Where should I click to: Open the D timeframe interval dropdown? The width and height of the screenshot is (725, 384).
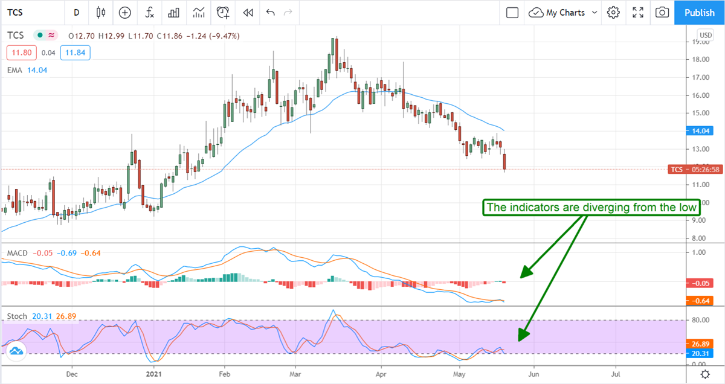(x=76, y=12)
